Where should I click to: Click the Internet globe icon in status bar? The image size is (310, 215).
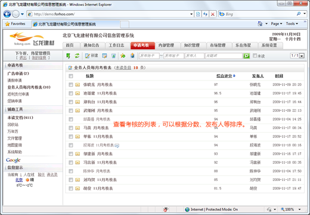click(187, 210)
